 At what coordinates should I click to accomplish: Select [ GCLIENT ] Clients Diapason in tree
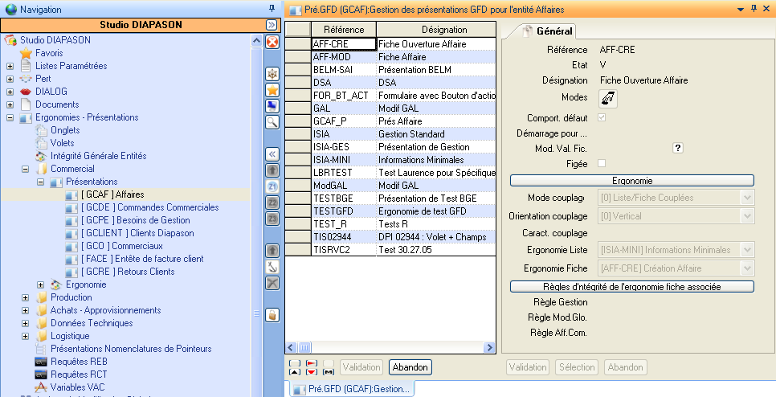137,233
